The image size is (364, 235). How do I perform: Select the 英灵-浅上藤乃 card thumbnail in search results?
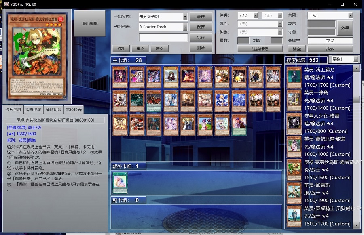[294, 77]
